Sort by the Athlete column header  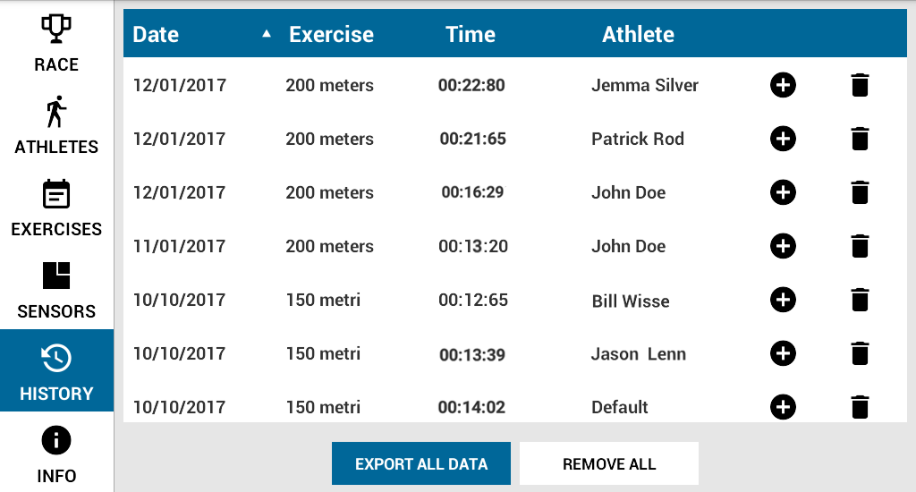[x=638, y=35]
